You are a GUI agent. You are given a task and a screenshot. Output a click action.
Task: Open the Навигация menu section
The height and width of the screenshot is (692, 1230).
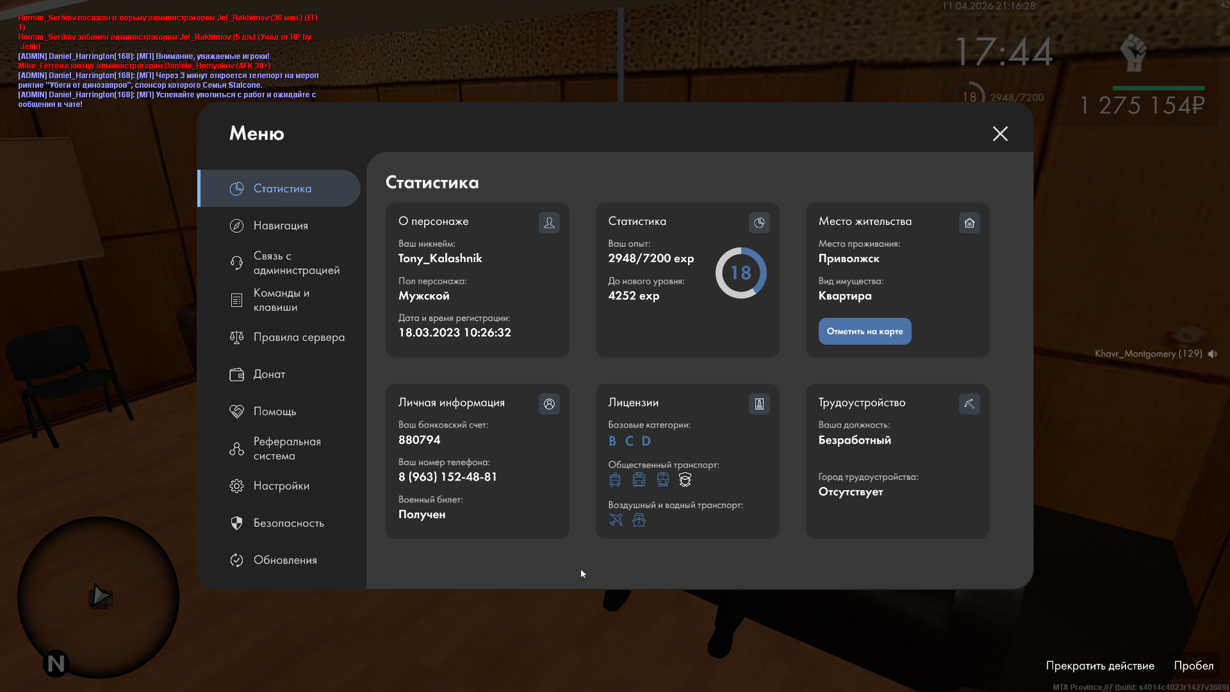point(281,226)
